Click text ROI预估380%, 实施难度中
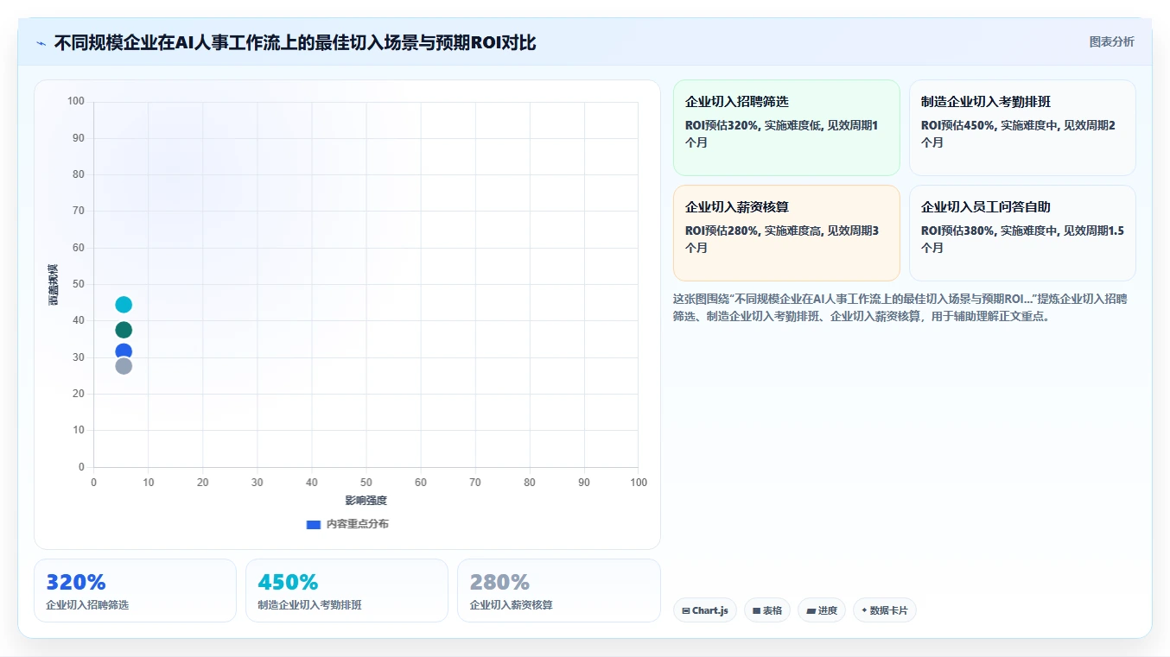 pos(1022,239)
